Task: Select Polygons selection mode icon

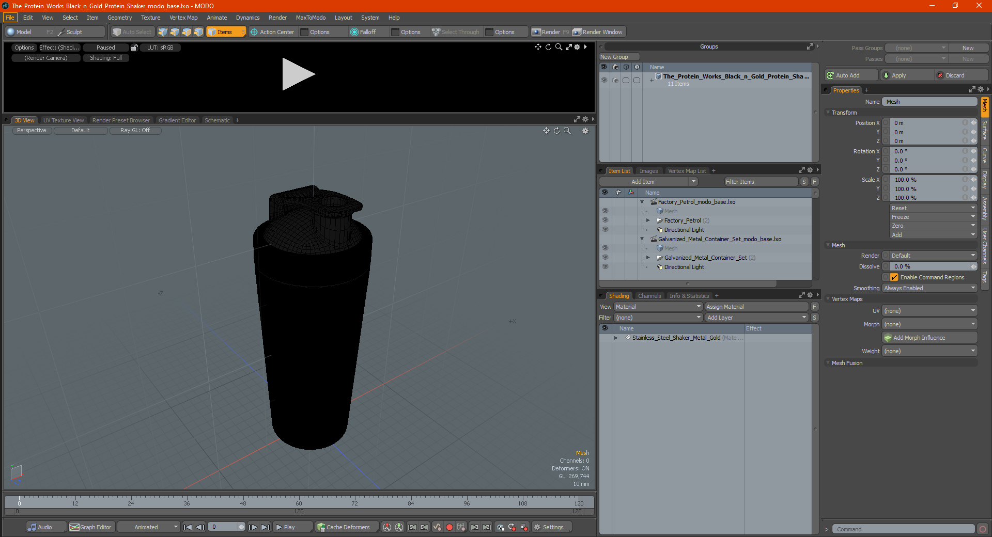Action: 187,32
